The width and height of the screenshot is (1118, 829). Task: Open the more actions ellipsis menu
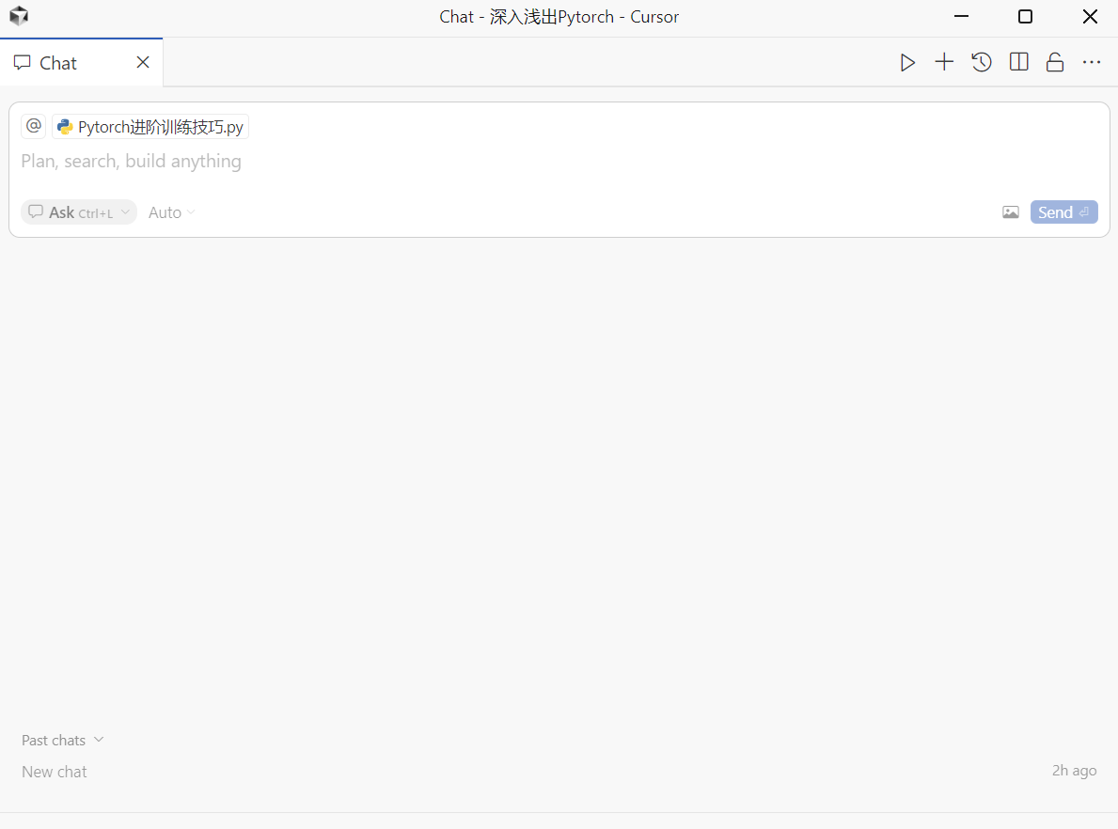click(x=1092, y=63)
